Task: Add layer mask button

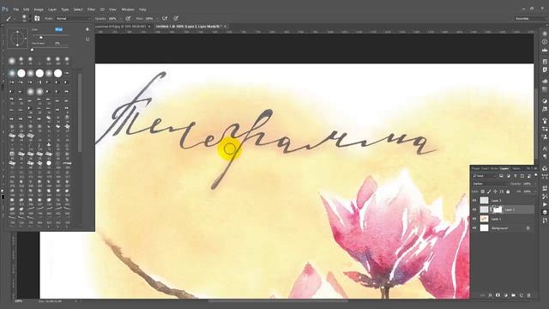Action: tap(498, 295)
